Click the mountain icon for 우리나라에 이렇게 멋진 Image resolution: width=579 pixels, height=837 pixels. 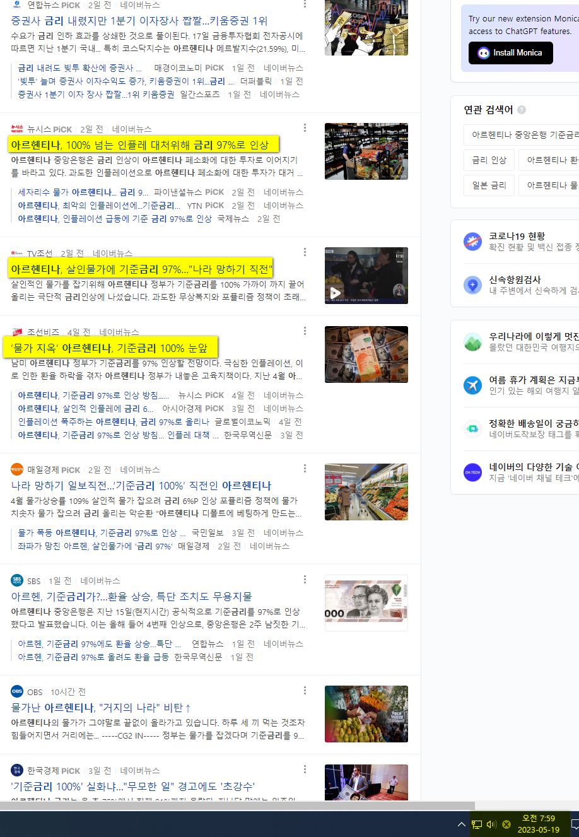pyautogui.click(x=472, y=342)
